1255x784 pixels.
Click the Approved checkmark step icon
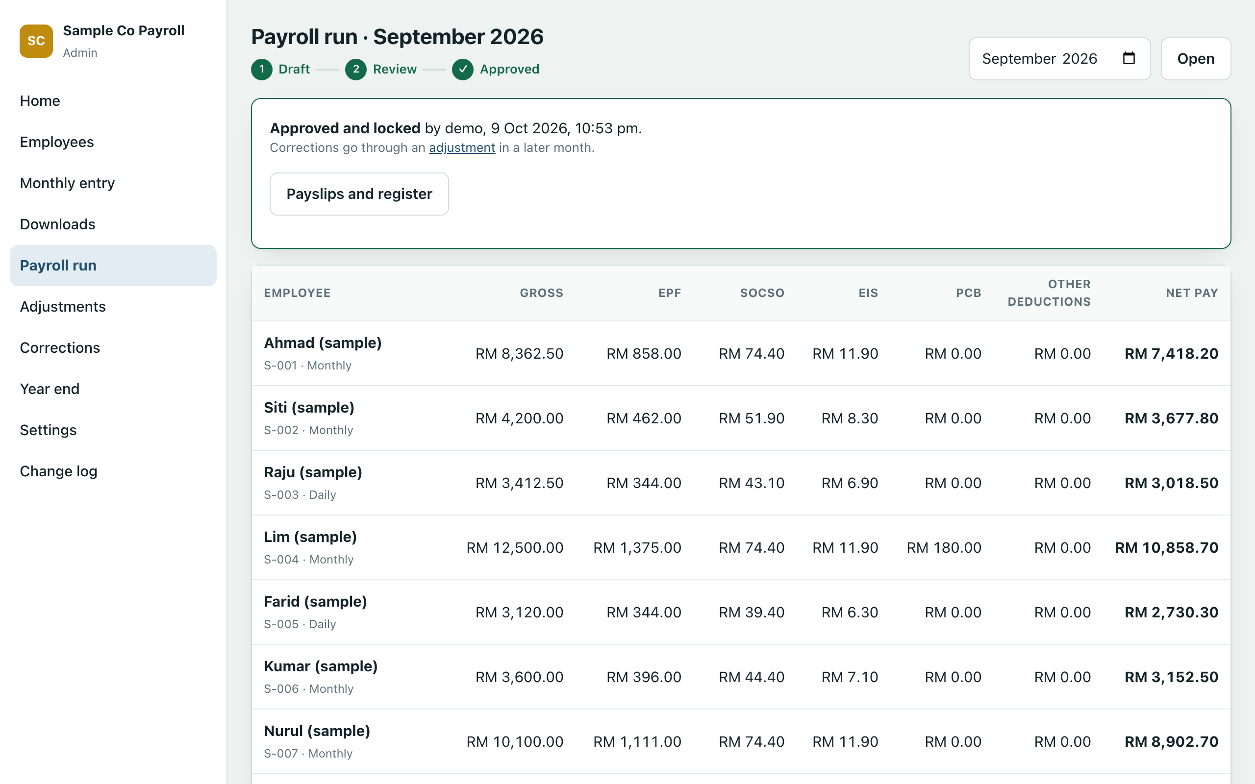click(462, 70)
